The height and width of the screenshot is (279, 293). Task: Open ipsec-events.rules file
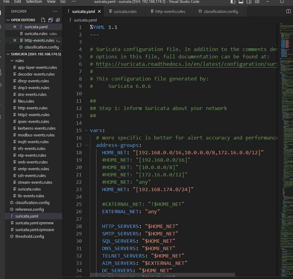pos(34,121)
